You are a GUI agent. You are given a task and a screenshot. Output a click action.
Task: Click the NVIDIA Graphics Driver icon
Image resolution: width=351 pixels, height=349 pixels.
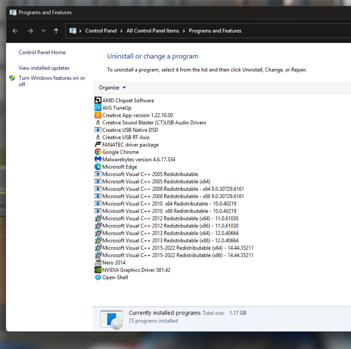tap(98, 270)
